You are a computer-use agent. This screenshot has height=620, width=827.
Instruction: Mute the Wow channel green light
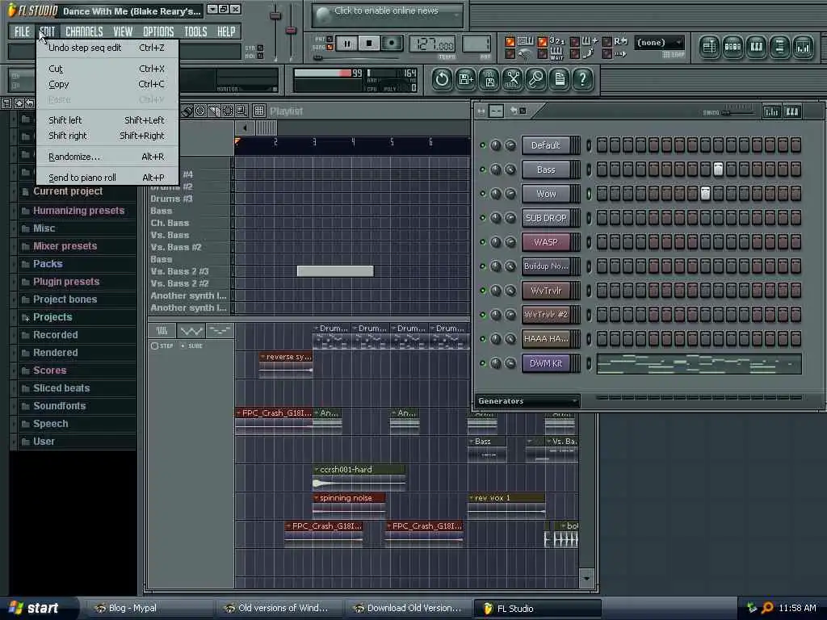[483, 194]
